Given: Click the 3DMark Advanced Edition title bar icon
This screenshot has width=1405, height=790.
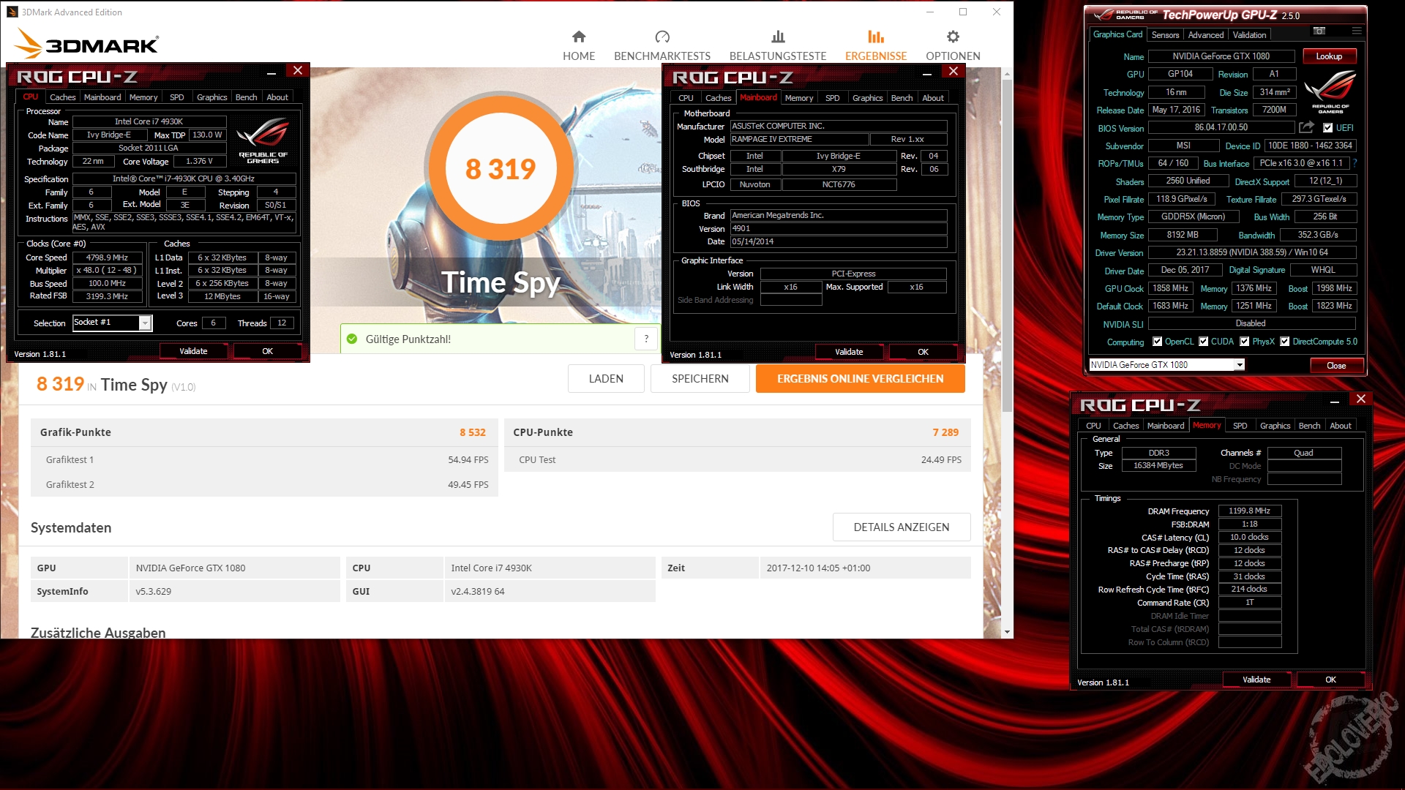Looking at the screenshot, I should point(12,12).
